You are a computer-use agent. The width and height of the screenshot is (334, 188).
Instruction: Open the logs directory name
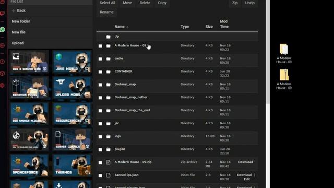117,136
